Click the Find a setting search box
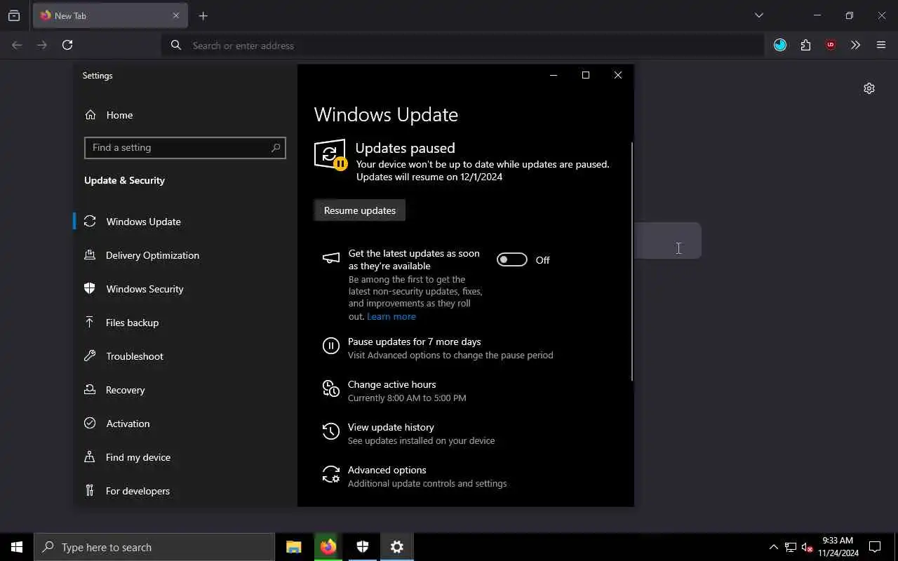This screenshot has width=898, height=561. 185,147
